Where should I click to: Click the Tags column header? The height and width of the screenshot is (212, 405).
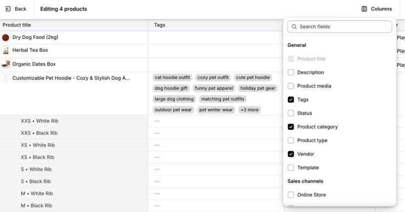[x=215, y=25]
